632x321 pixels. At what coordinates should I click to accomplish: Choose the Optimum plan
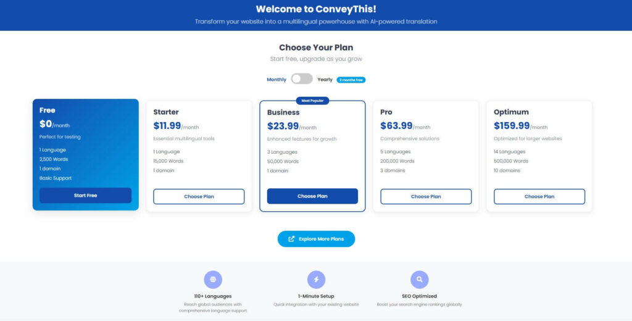tap(539, 196)
